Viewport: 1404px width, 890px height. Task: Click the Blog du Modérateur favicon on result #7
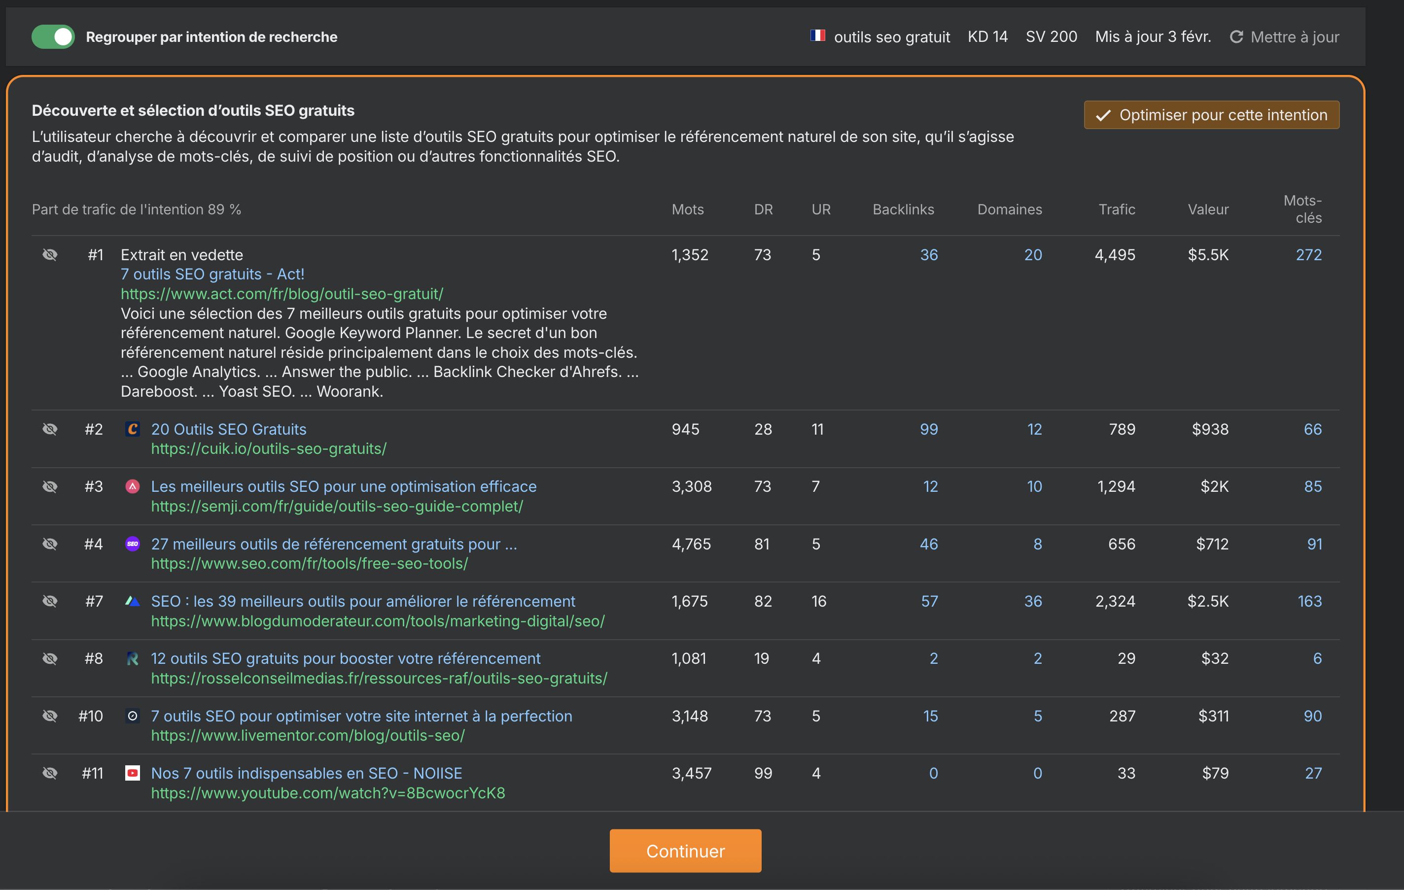[133, 601]
